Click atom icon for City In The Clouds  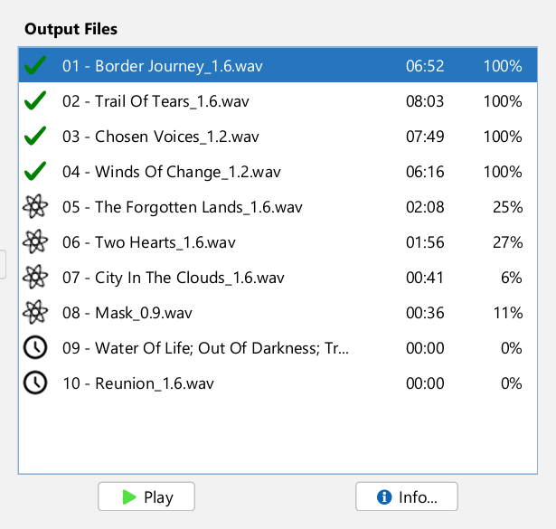click(35, 278)
